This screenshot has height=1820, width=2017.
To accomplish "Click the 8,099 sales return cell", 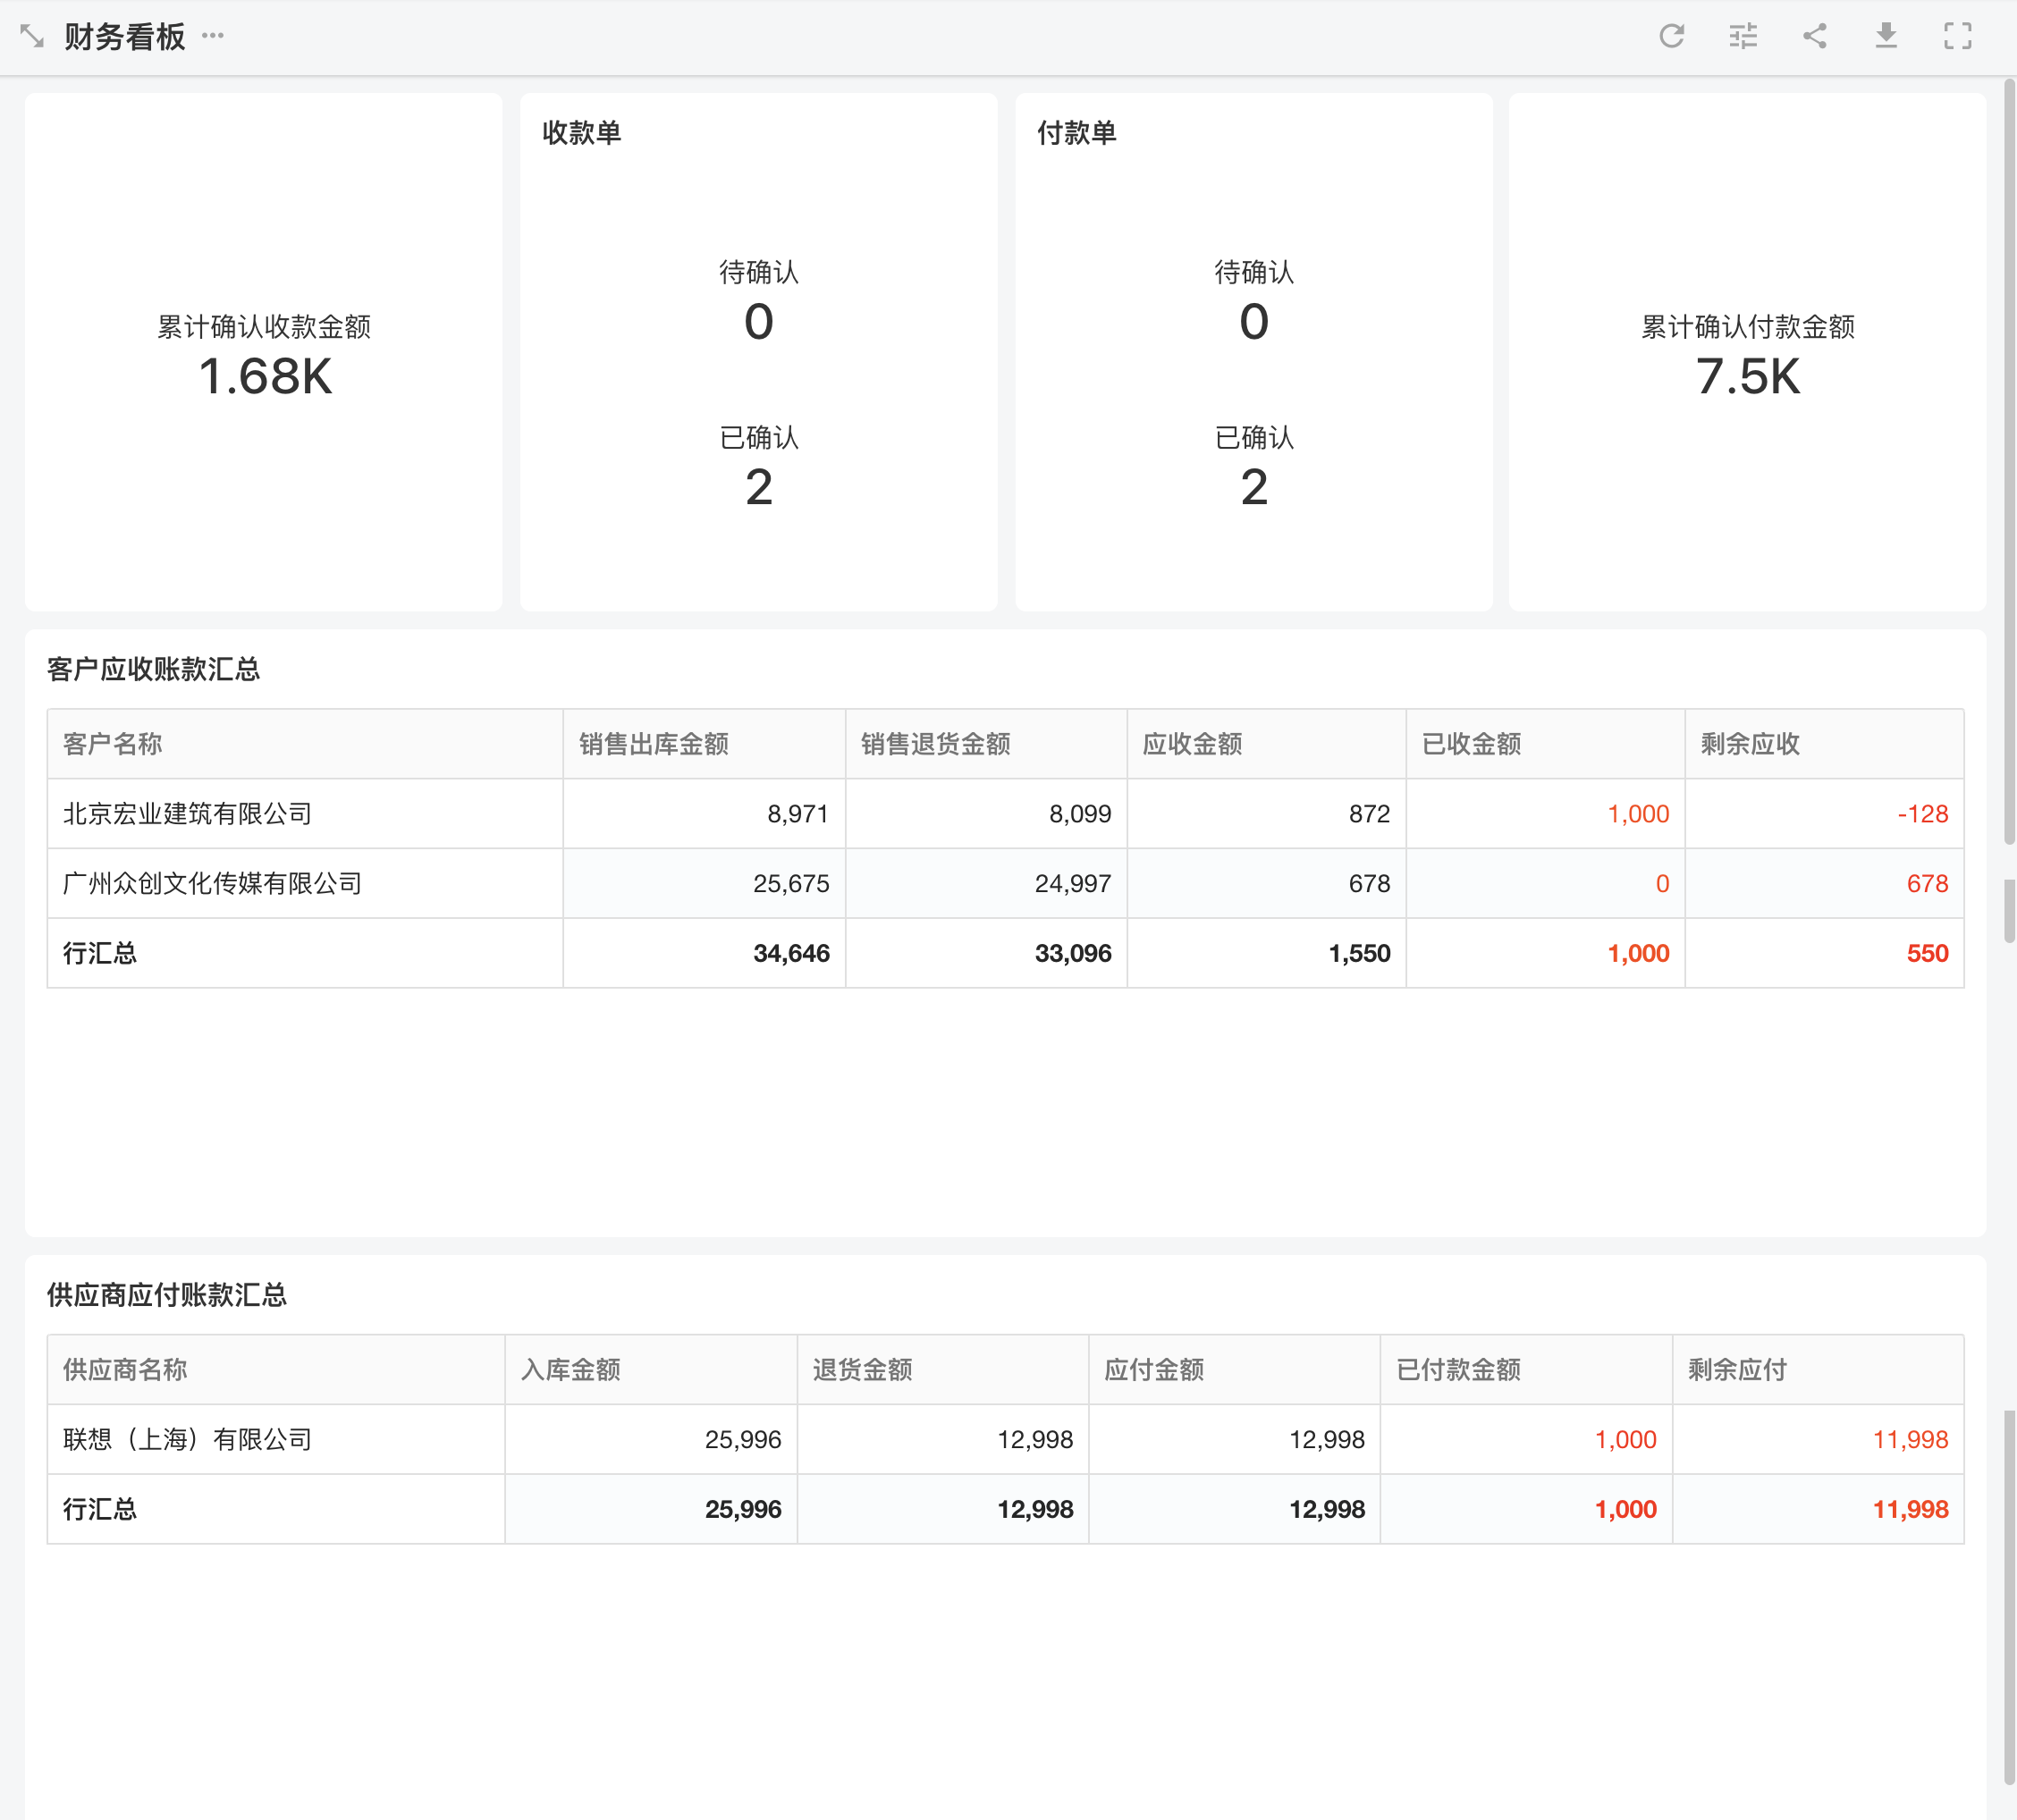I will (986, 814).
